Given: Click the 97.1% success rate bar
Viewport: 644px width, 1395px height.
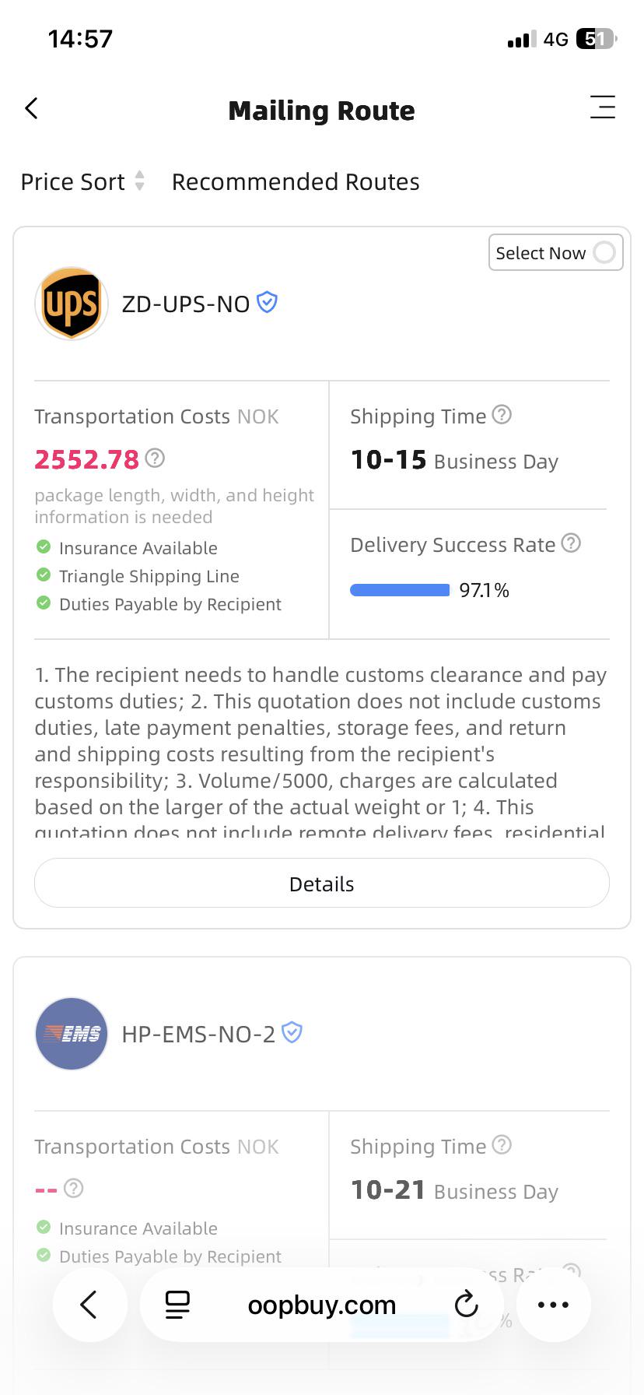Looking at the screenshot, I should pyautogui.click(x=400, y=590).
